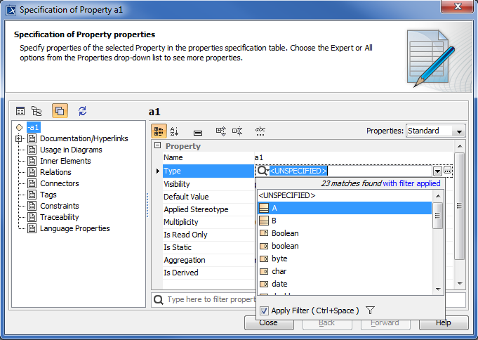Click the Aggregation property label
Image resolution: width=478 pixels, height=340 pixels.
click(x=185, y=261)
